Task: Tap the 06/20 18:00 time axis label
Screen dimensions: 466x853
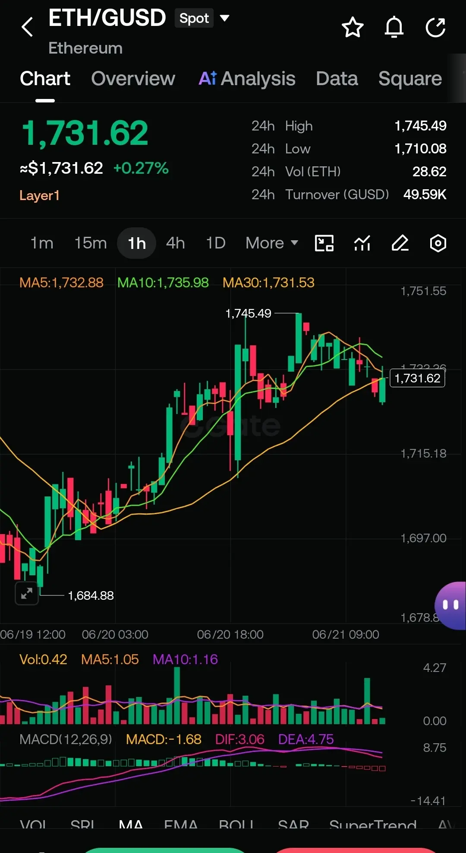Action: click(x=230, y=634)
